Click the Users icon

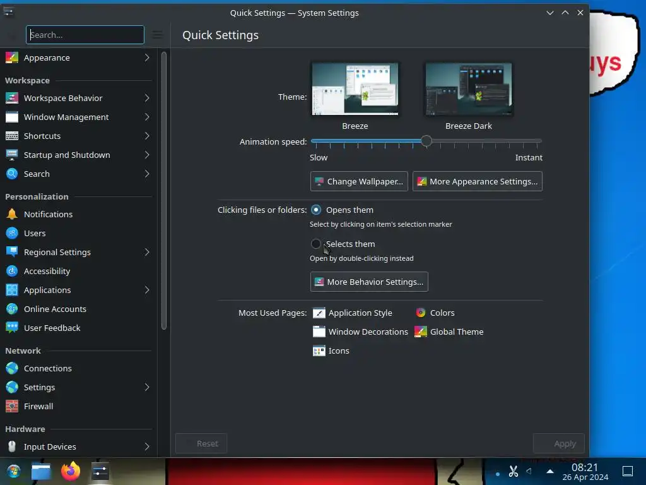pyautogui.click(x=12, y=233)
